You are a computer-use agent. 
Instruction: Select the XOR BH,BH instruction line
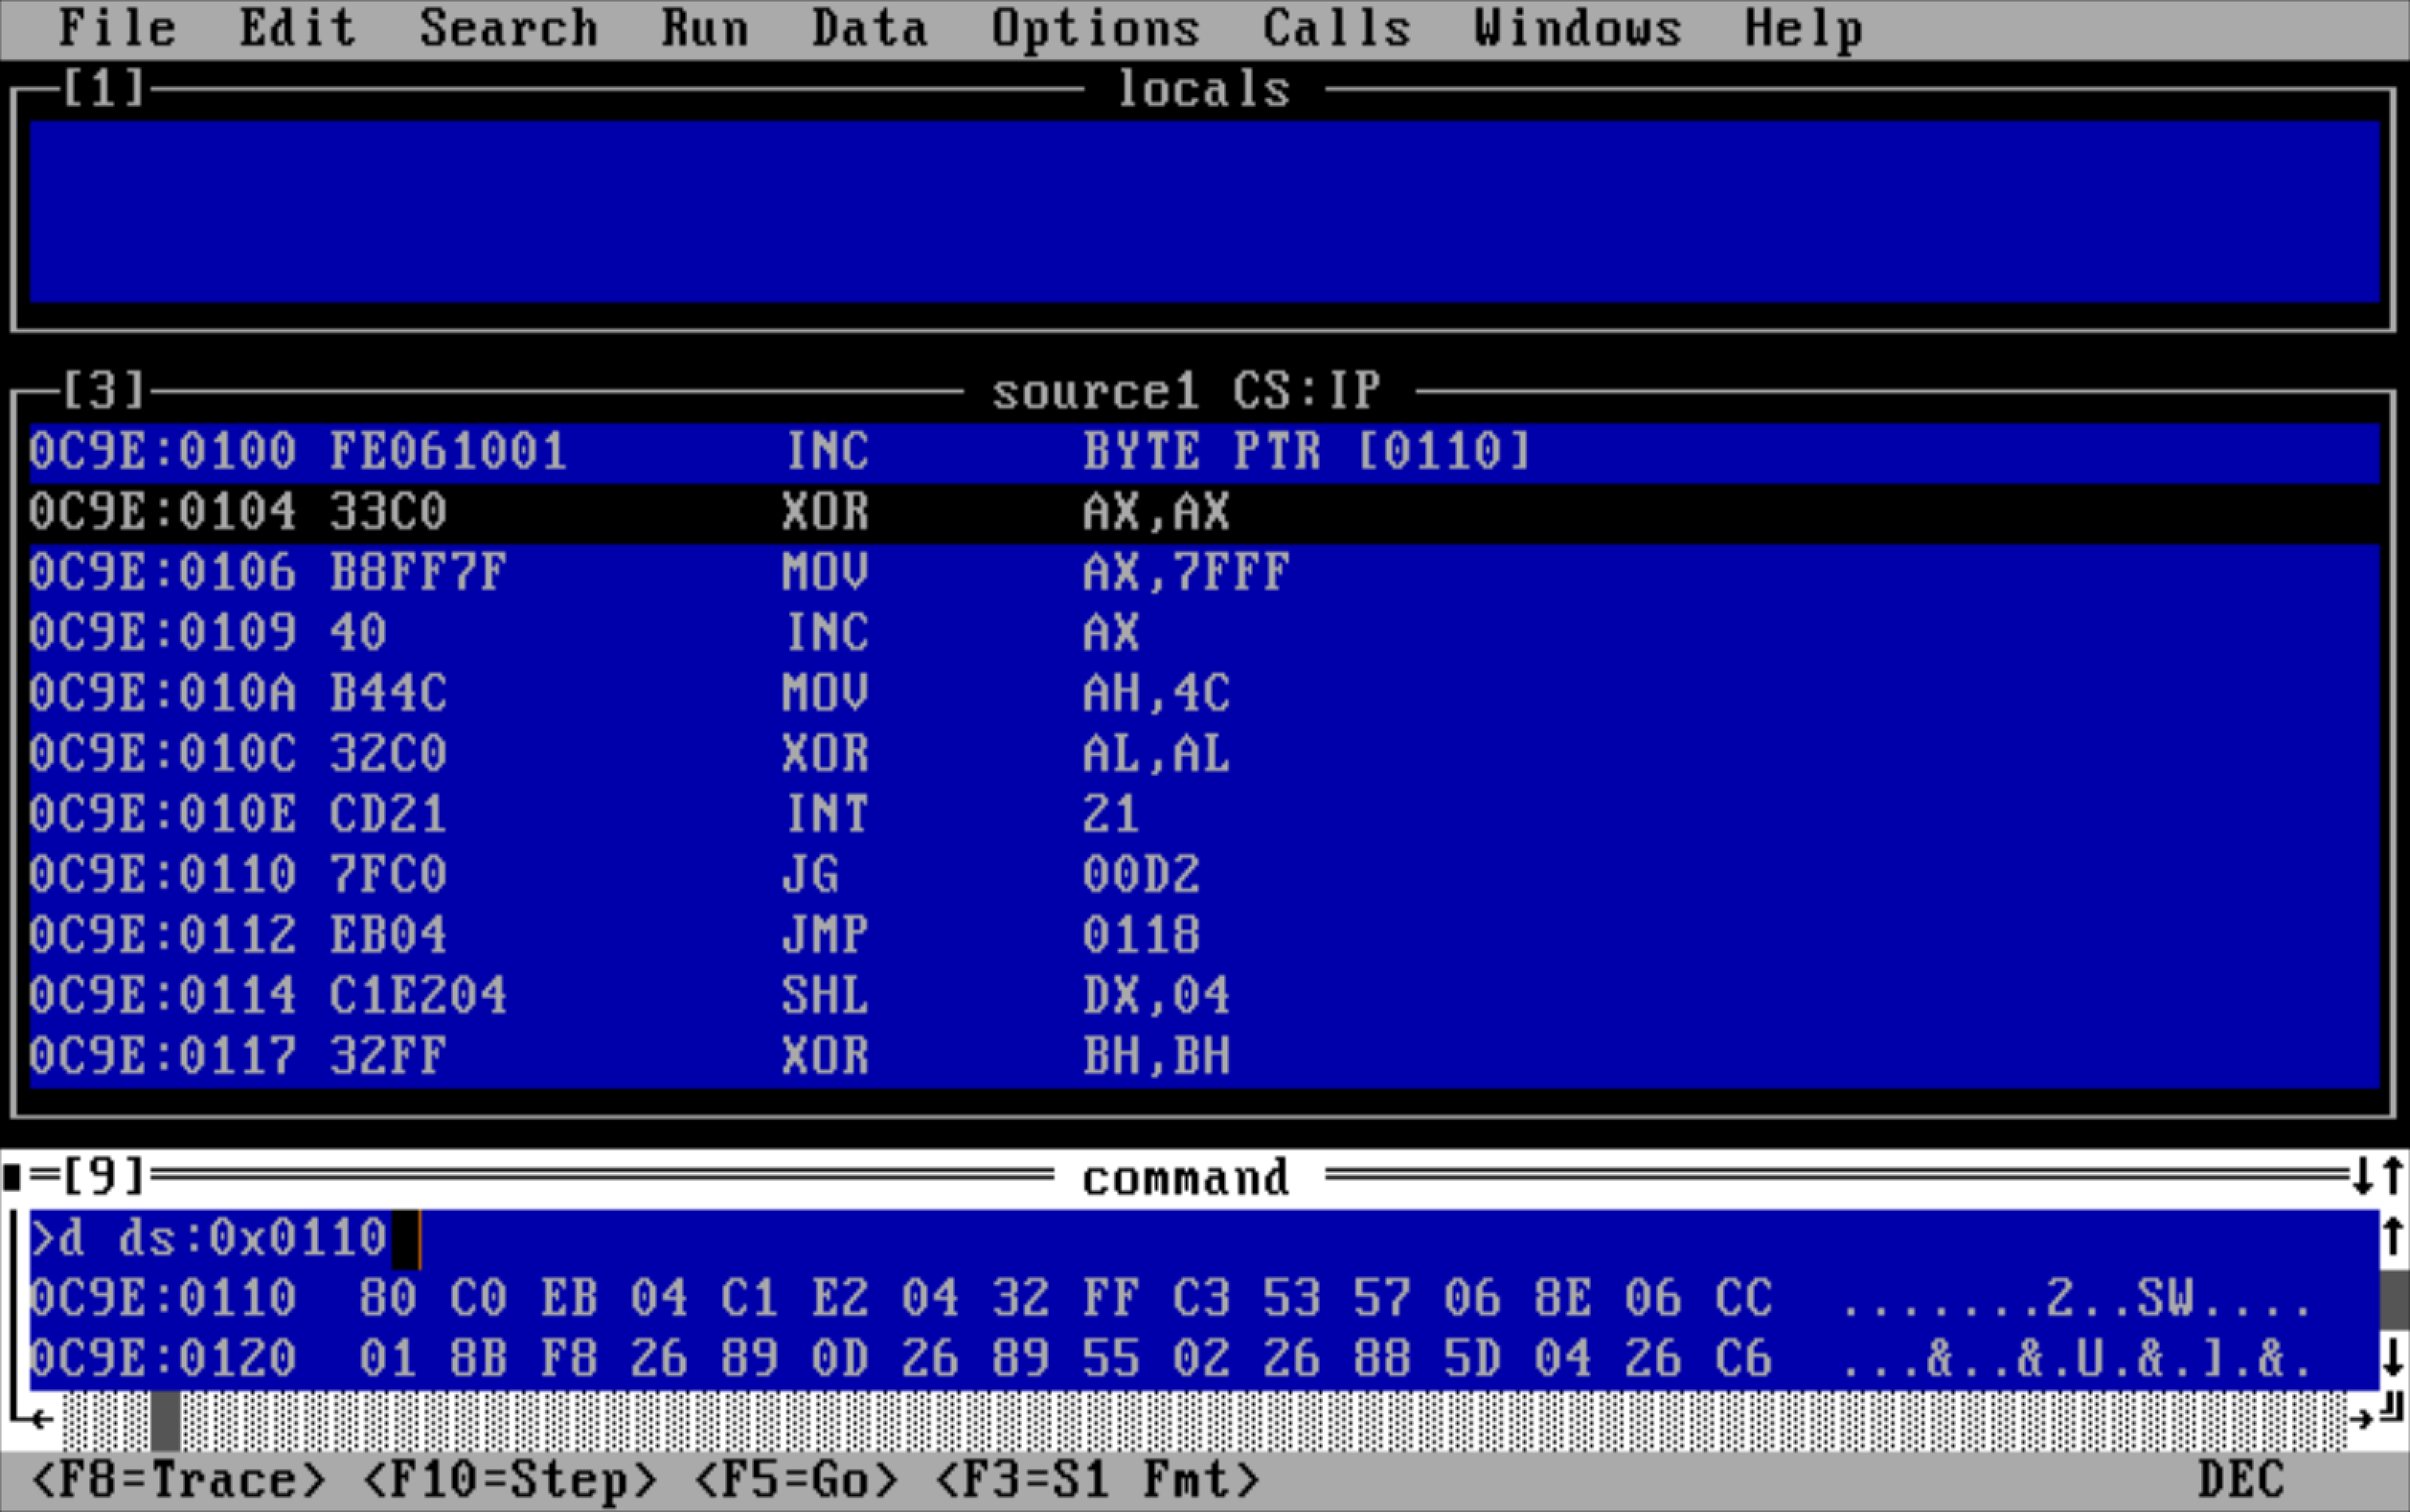coord(1203,1056)
